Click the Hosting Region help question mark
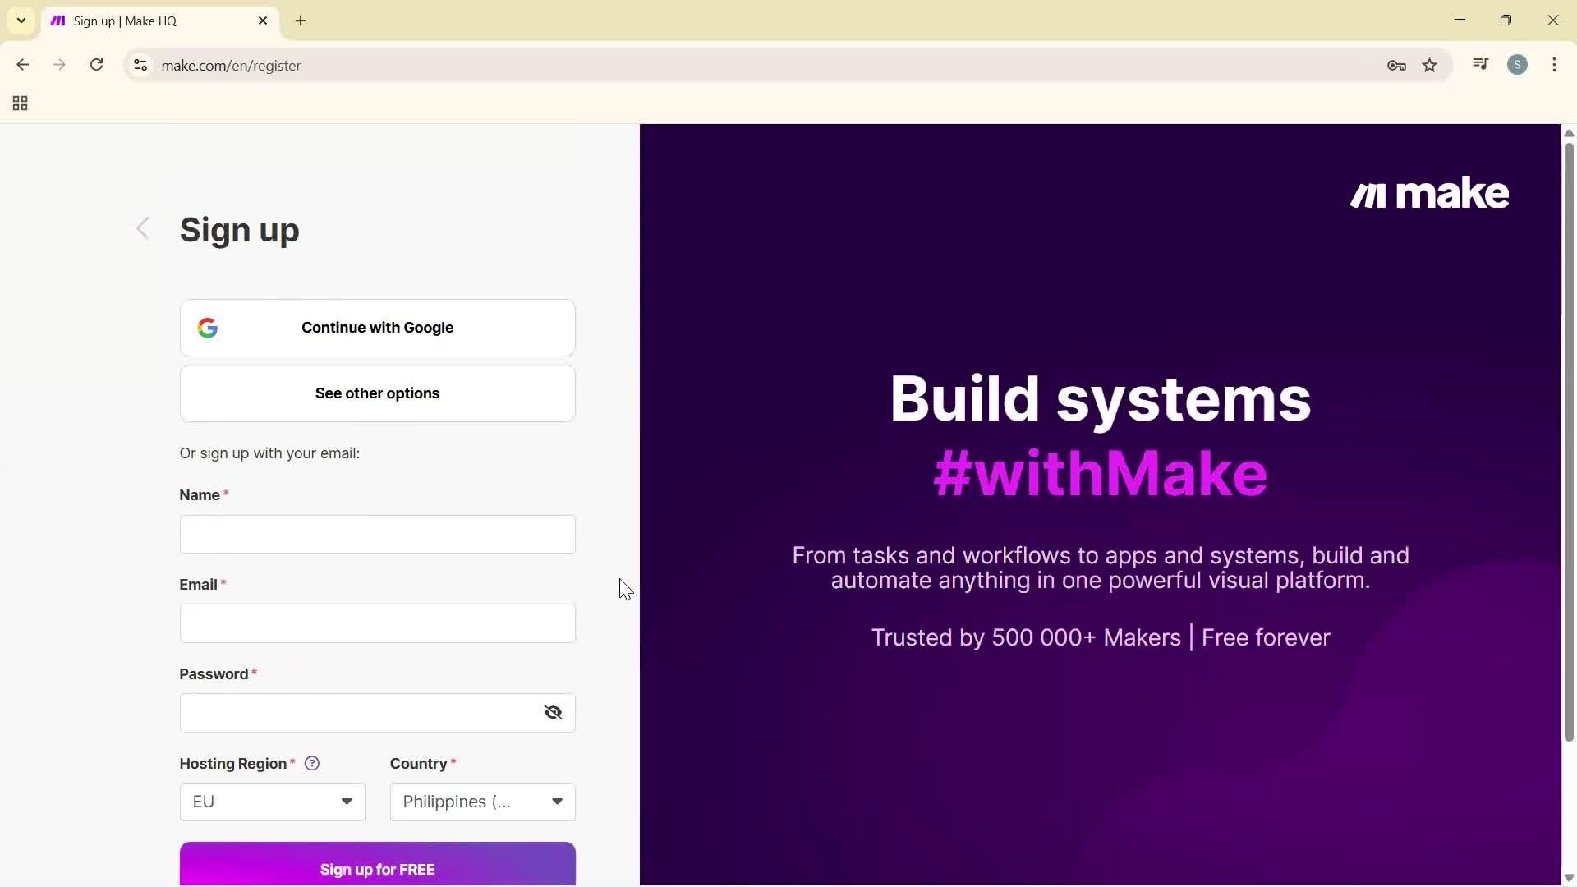 (x=312, y=763)
